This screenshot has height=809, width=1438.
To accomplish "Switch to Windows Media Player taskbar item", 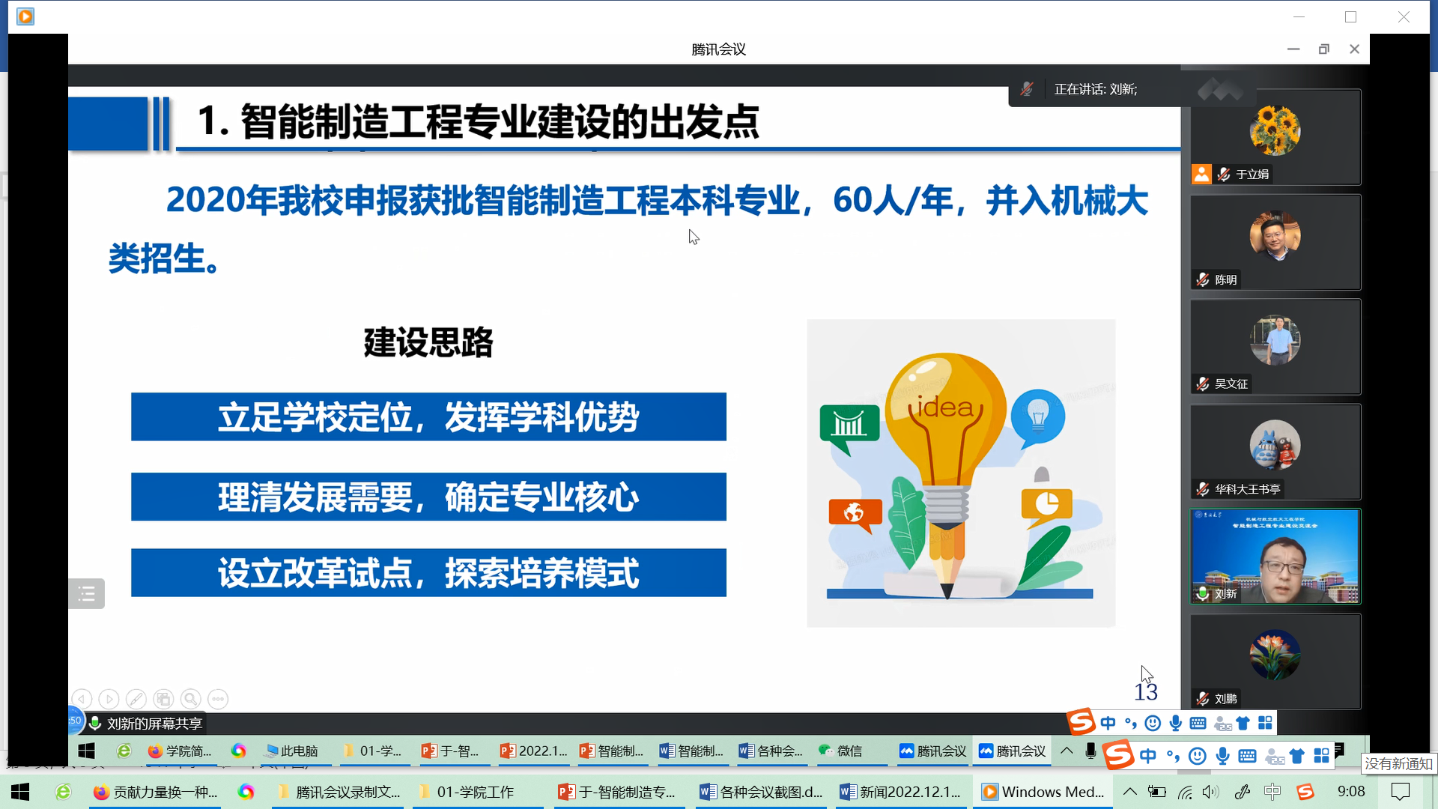I will click(1043, 792).
